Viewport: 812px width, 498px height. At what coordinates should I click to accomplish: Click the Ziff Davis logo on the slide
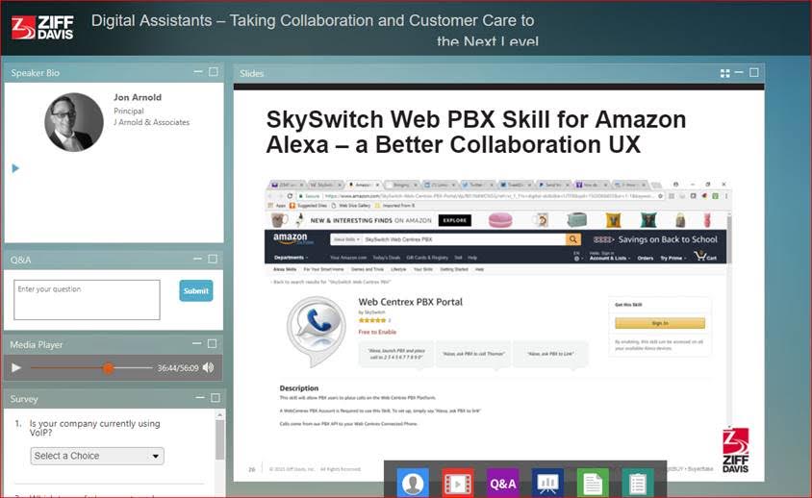tap(735, 450)
